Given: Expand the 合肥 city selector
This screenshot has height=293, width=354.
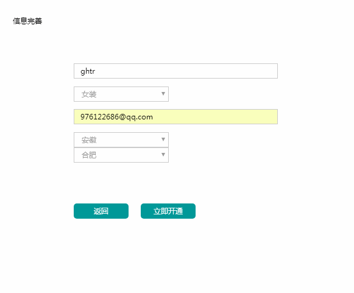Looking at the screenshot, I should coord(121,155).
